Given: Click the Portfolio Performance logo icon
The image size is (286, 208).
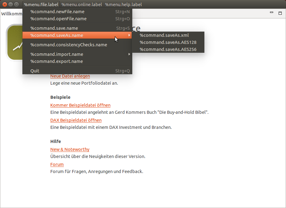Looking at the screenshot, I should 14,43.
